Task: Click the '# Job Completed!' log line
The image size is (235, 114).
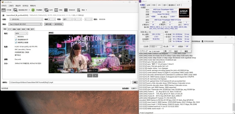Action: coord(146,113)
